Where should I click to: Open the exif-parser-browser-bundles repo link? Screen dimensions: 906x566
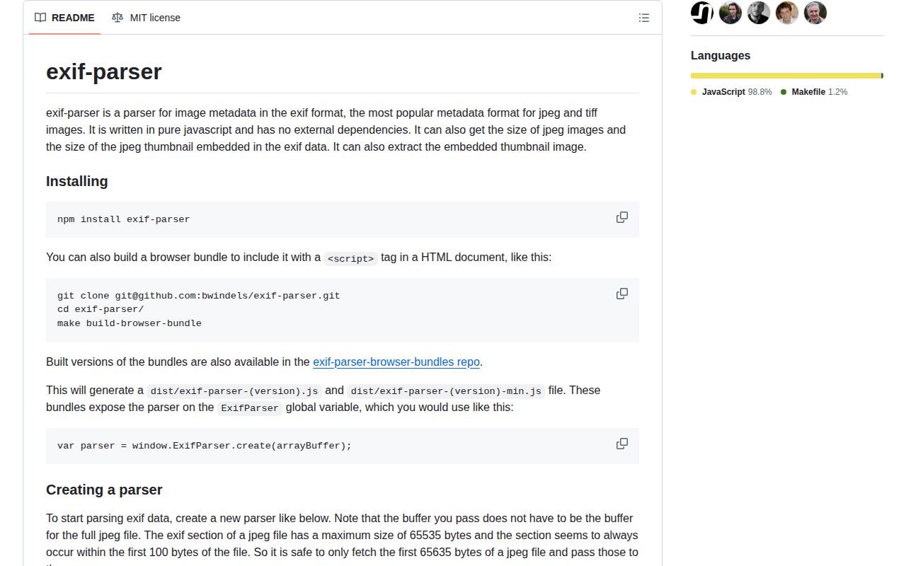tap(396, 362)
